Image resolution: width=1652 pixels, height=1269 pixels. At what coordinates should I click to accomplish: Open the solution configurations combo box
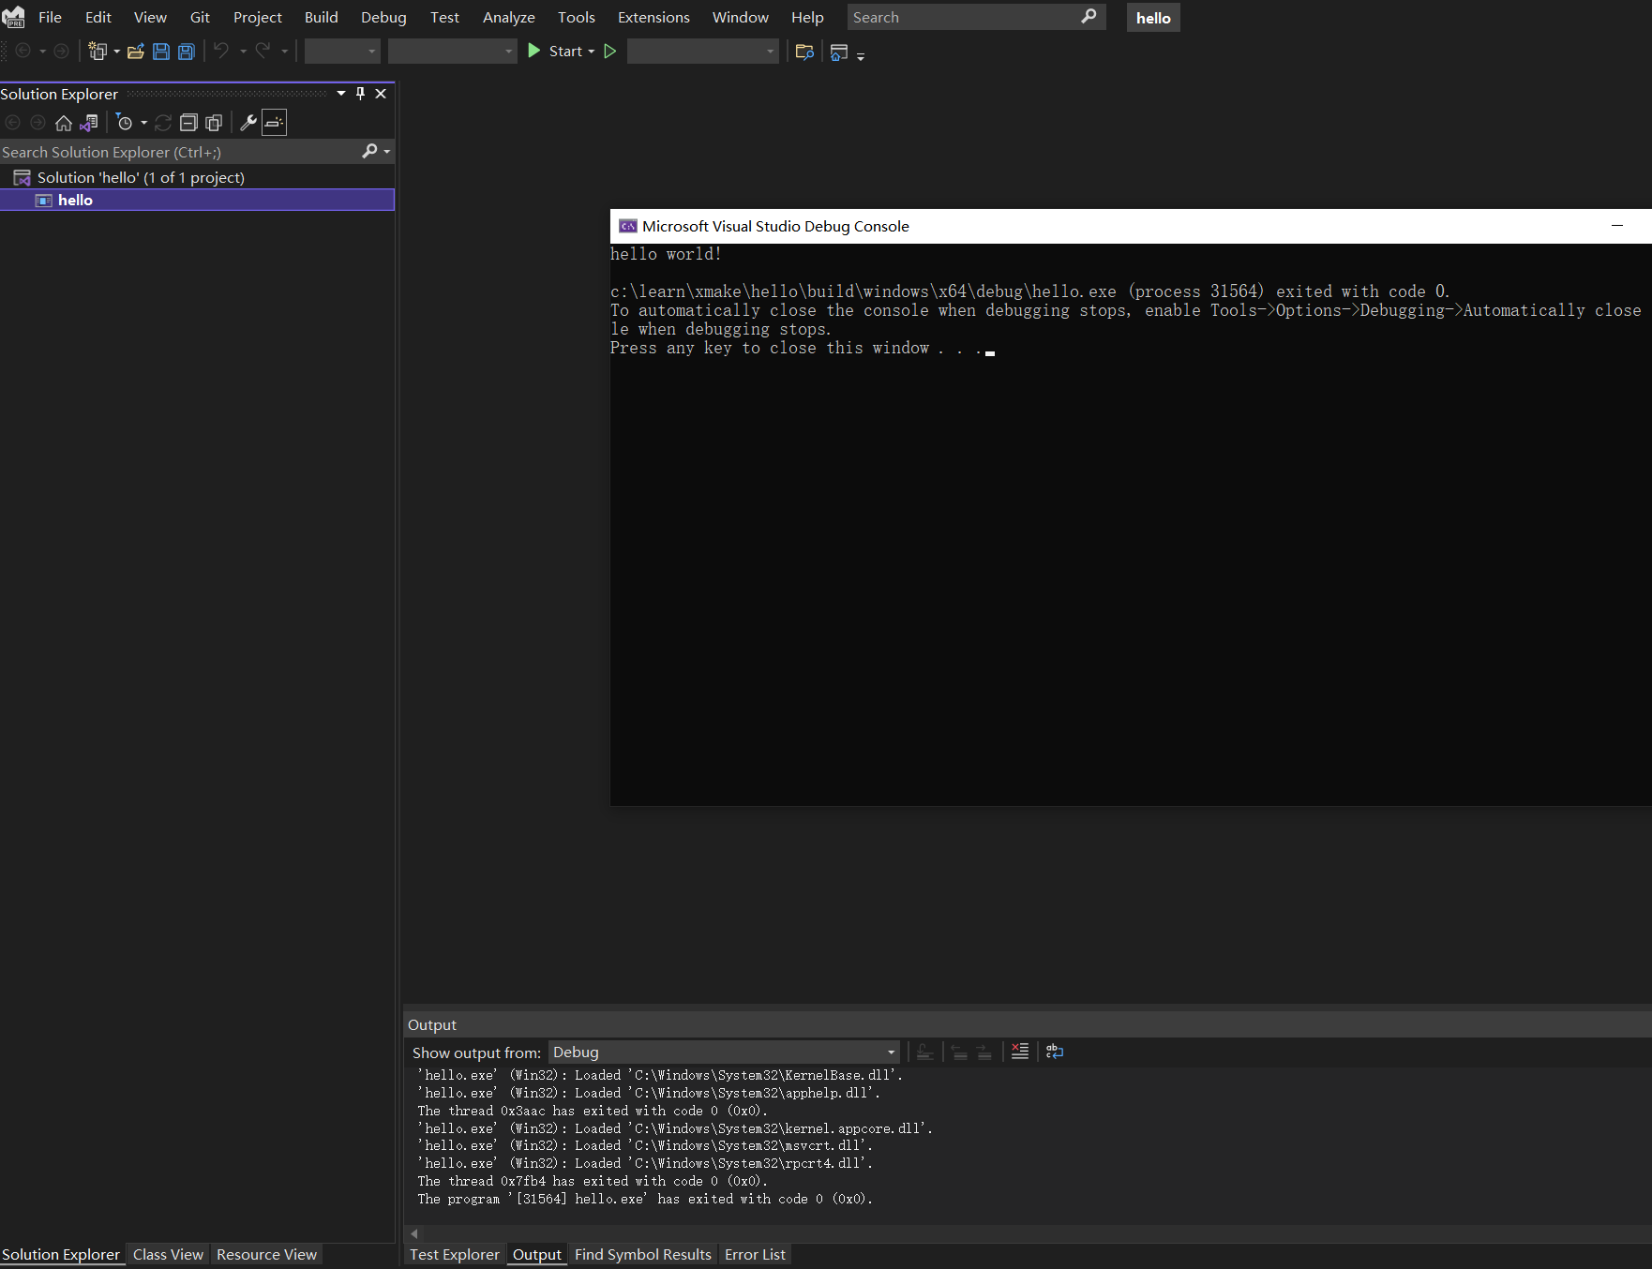[342, 51]
